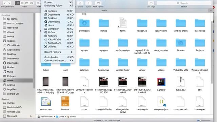Image resolution: width=217 pixels, height=122 pixels.
Task: Click Macintosh HD in the path bar
Action: [45, 117]
